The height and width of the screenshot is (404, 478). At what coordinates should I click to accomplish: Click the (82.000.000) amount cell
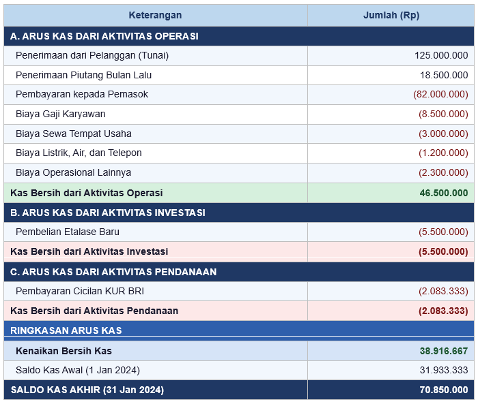[x=440, y=94]
